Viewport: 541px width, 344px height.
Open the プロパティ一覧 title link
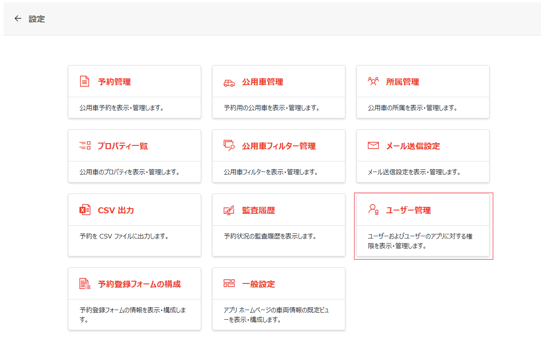tap(123, 146)
